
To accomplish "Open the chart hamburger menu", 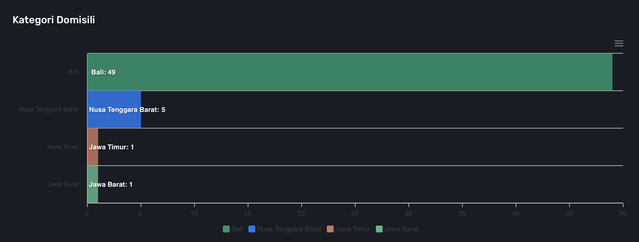I will (619, 43).
